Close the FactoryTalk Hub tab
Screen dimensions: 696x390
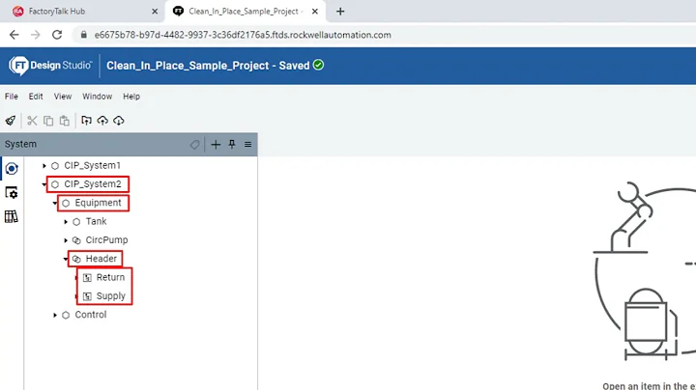(x=155, y=12)
